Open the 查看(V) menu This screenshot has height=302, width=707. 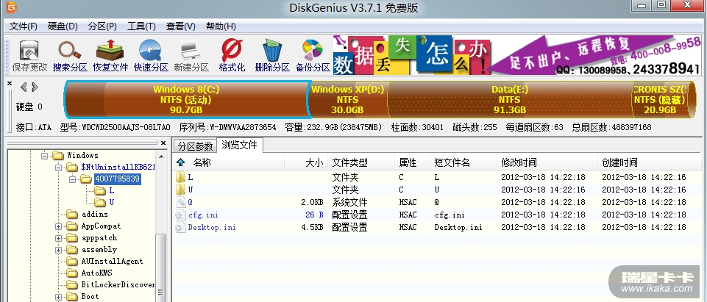[x=181, y=26]
